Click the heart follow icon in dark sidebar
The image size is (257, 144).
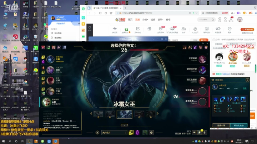coord(90,28)
